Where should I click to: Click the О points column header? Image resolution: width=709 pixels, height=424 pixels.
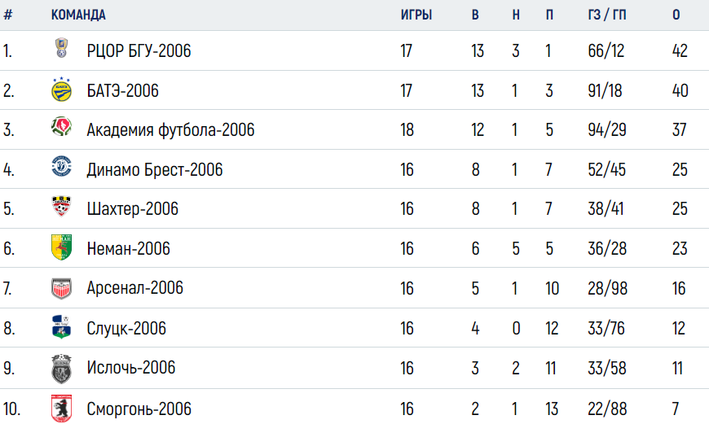[676, 15]
